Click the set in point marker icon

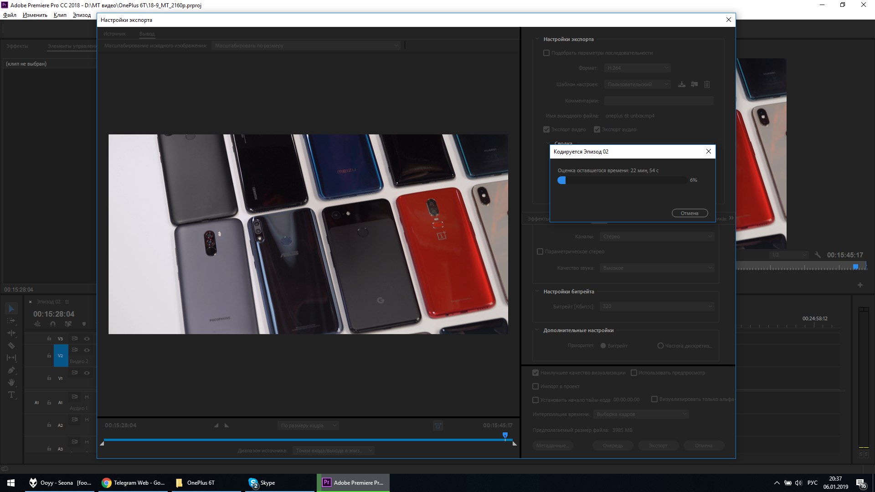(x=216, y=425)
